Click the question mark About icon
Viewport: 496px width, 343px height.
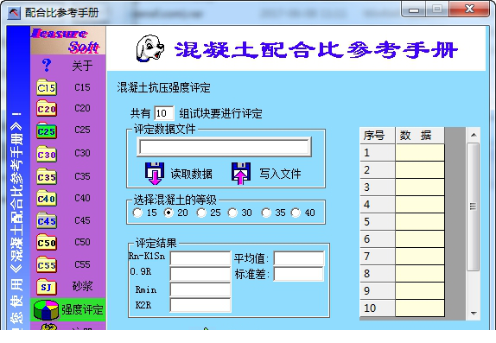point(47,65)
